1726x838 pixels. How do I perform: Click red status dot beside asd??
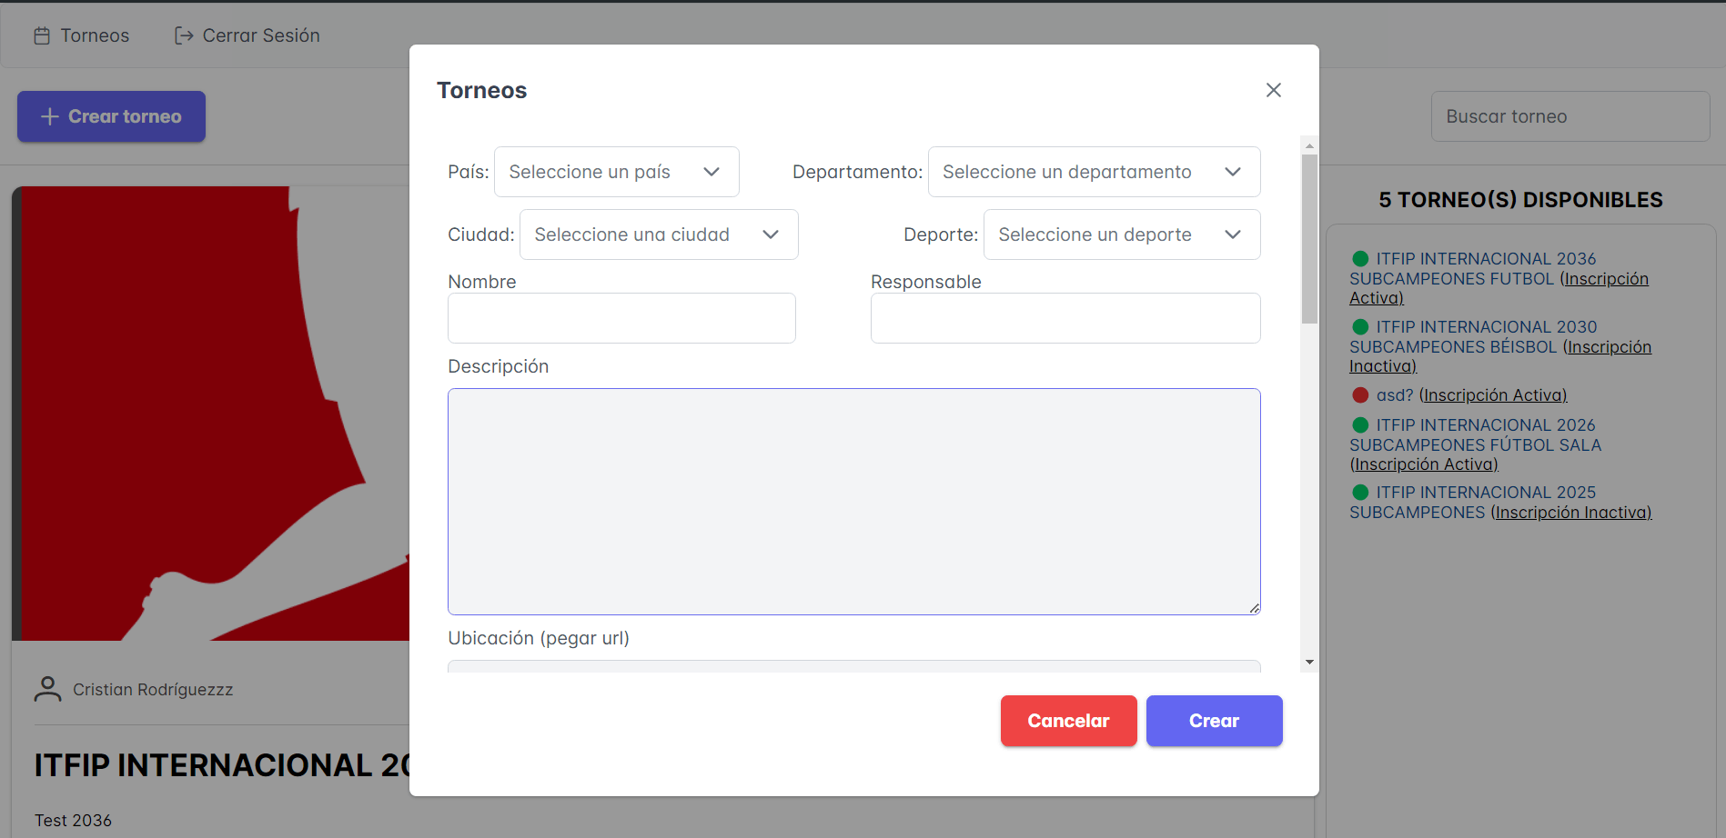click(1360, 395)
